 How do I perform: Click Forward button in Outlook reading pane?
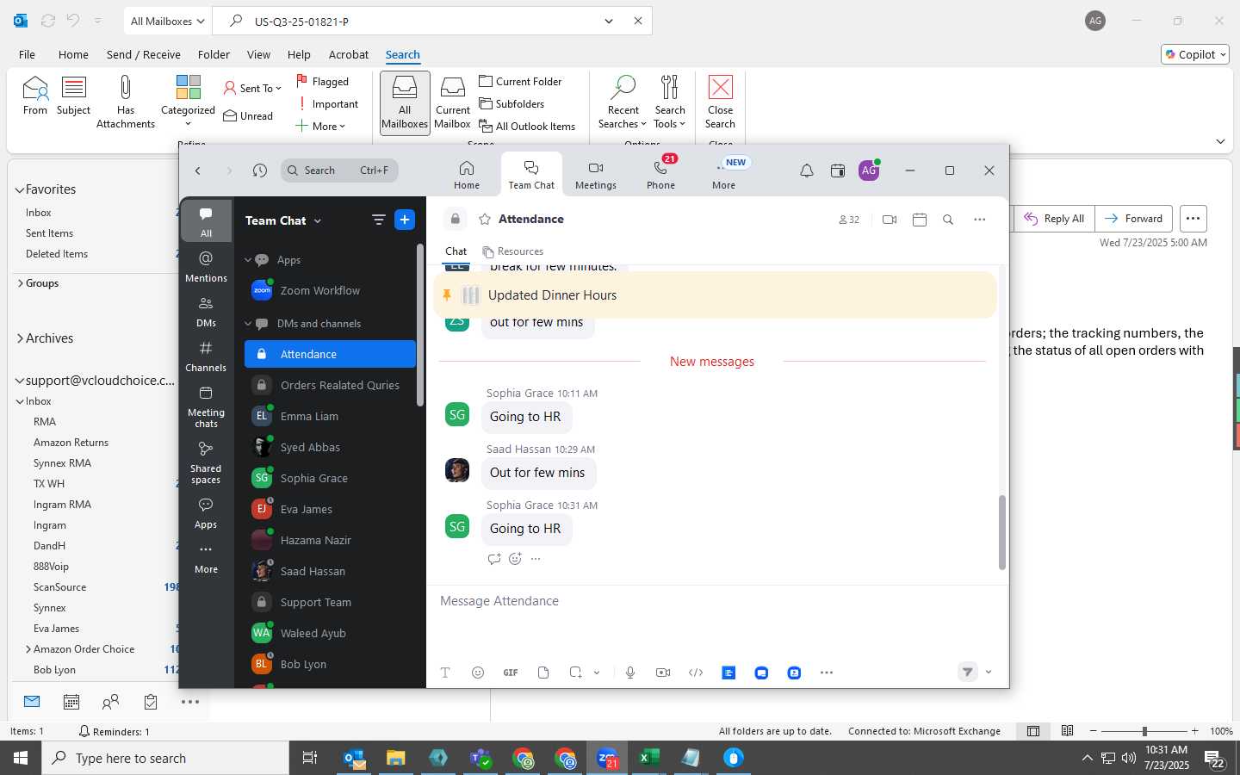(1133, 219)
